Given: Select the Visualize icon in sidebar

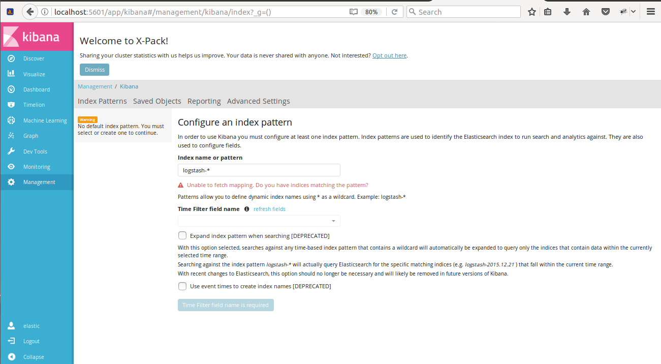Looking at the screenshot, I should coord(11,74).
